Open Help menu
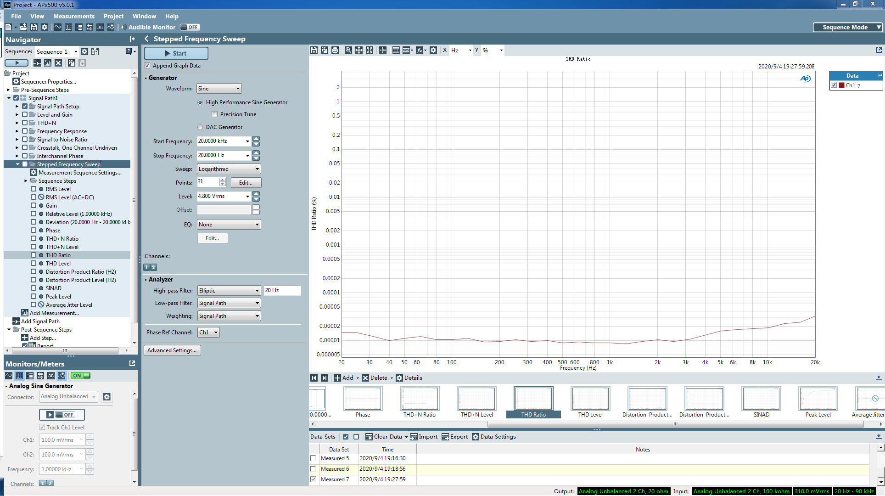The image size is (885, 496). (x=172, y=16)
